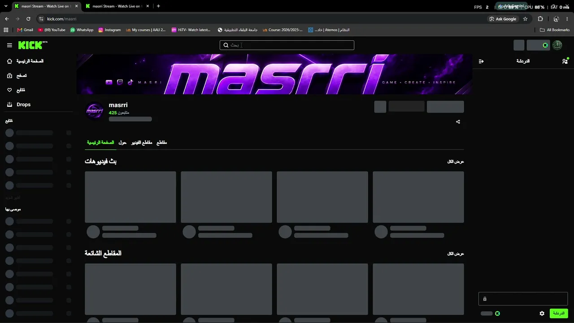
Task: Switch to the حول tab
Action: (x=122, y=143)
